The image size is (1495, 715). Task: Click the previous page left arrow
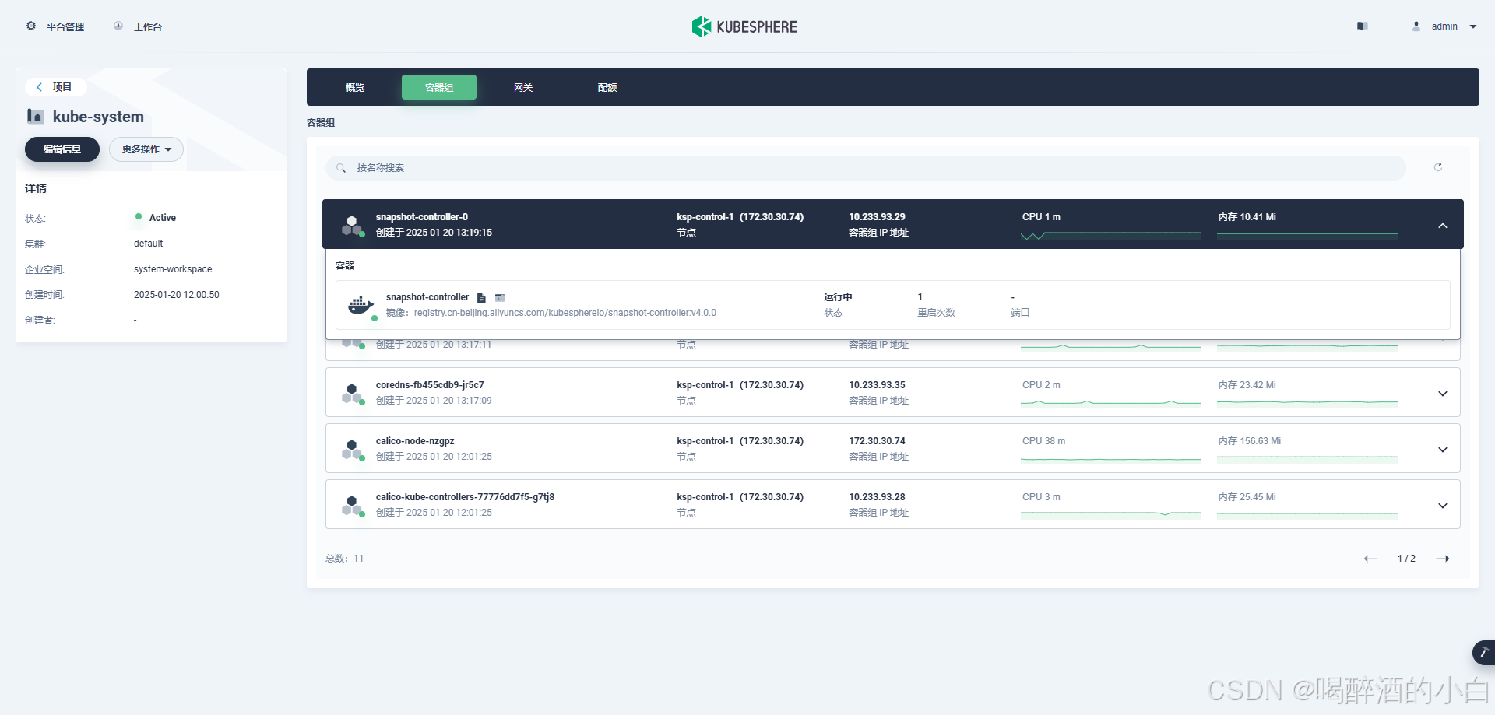tap(1370, 559)
